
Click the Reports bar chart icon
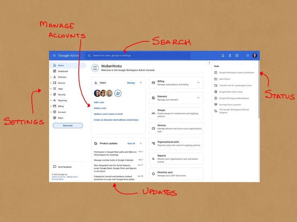(x=153, y=159)
